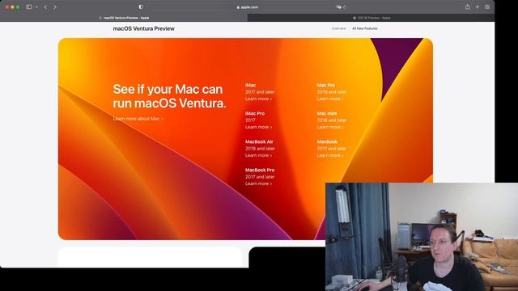Screen dimensions: 518x291
Task: Click the Mac Pro heading text
Action: point(325,85)
